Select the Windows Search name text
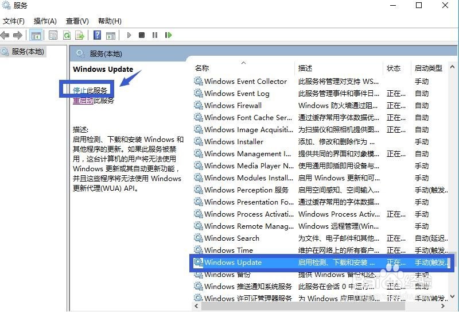The height and width of the screenshot is (312, 459). [x=232, y=238]
